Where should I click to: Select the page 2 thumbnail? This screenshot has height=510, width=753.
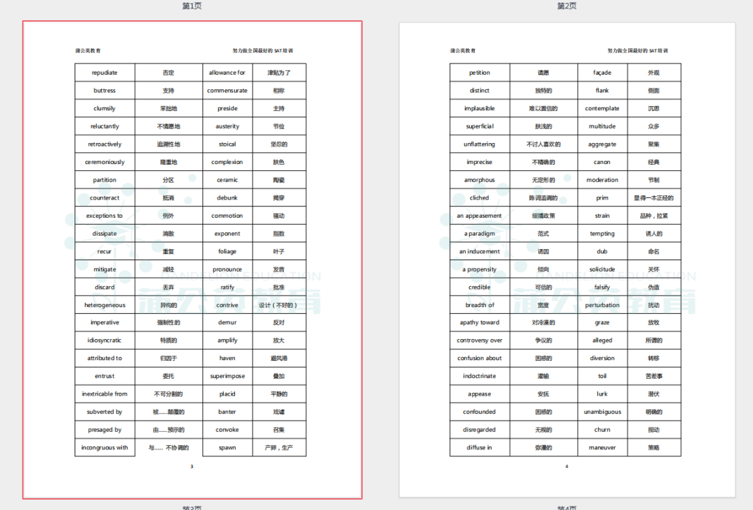click(567, 260)
